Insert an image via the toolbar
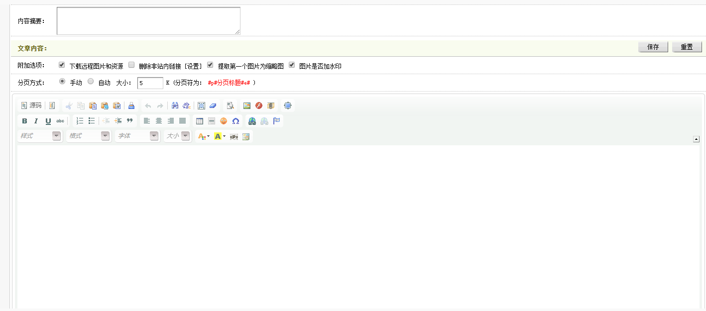The width and height of the screenshot is (706, 311). pos(247,105)
